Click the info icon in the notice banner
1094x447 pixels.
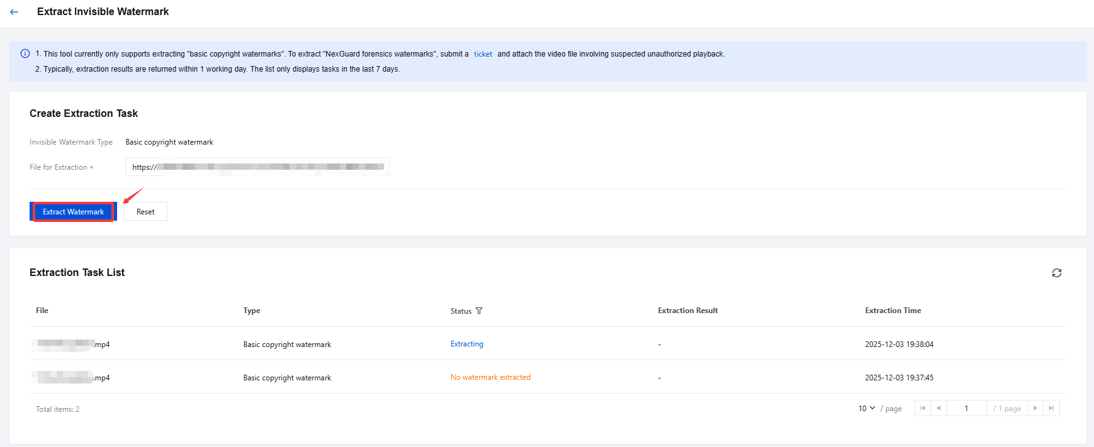pyautogui.click(x=25, y=54)
